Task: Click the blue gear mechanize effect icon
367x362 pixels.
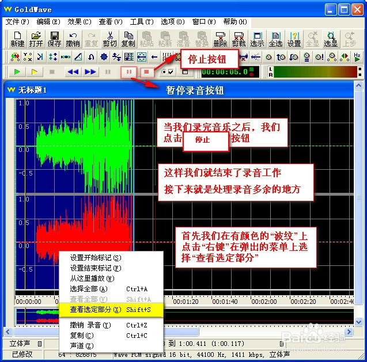Action: coord(104,57)
